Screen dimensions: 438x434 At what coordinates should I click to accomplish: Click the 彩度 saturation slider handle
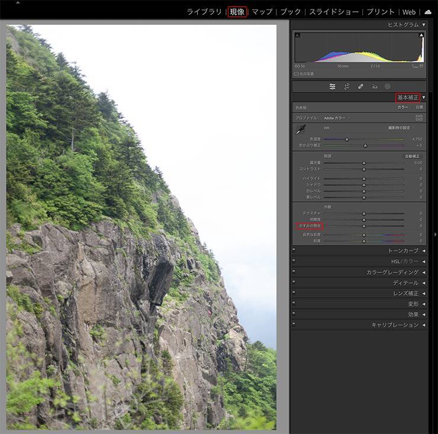363,241
